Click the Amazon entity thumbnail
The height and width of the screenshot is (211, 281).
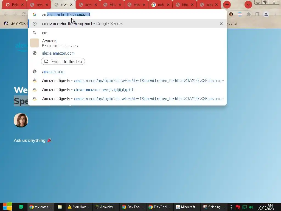35,43
